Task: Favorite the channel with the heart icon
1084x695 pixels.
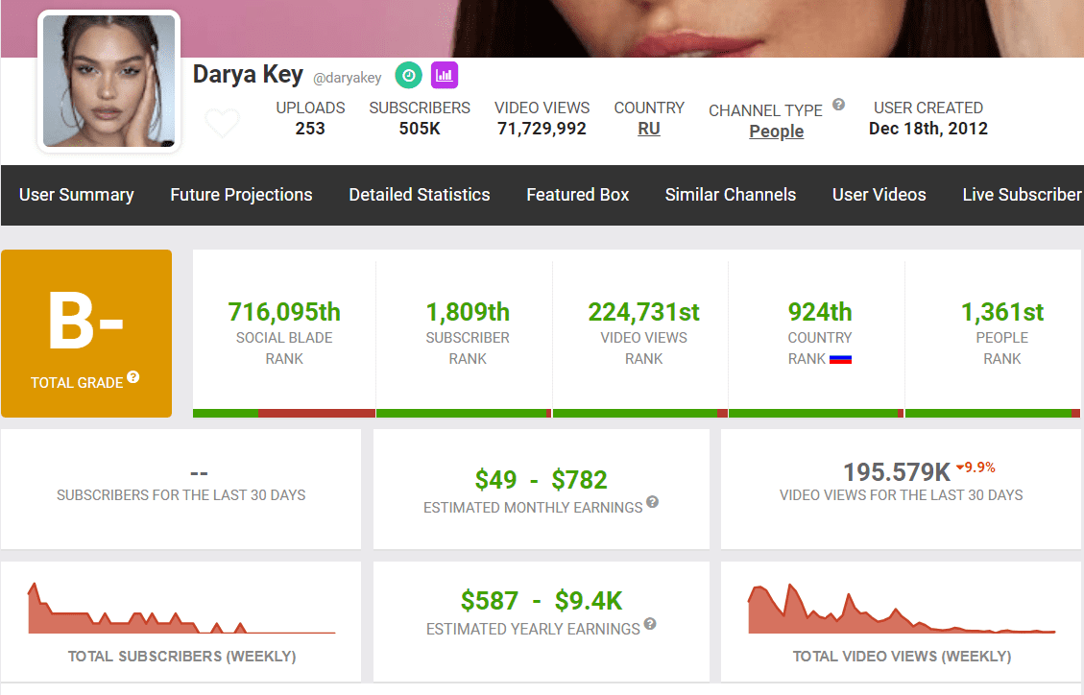Action: pyautogui.click(x=223, y=123)
